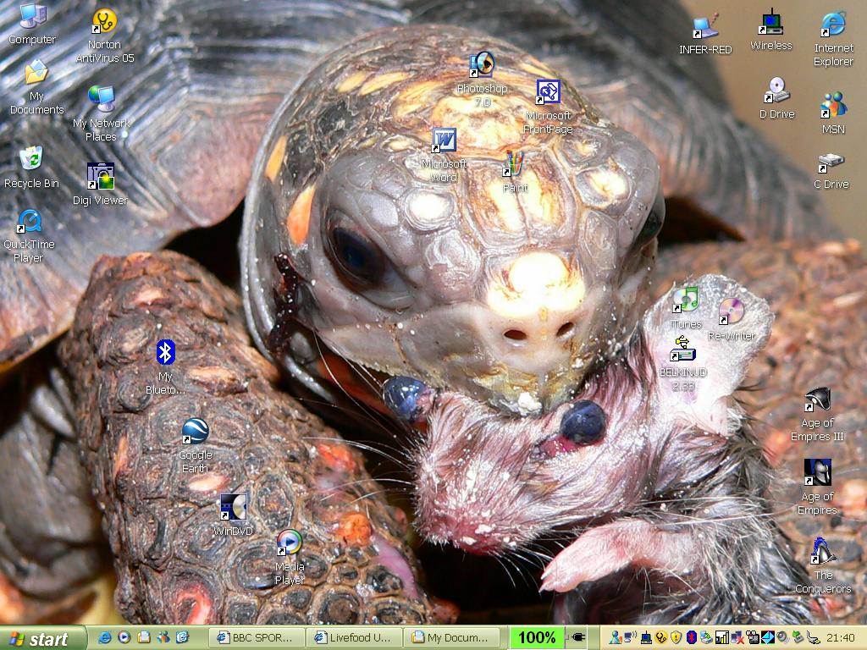Viewport: 867px width, 650px height.
Task: Click MSN Messenger icon in system tray
Action: (x=615, y=637)
